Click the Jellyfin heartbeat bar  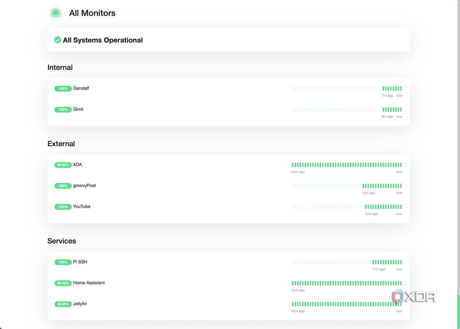pyautogui.click(x=347, y=304)
